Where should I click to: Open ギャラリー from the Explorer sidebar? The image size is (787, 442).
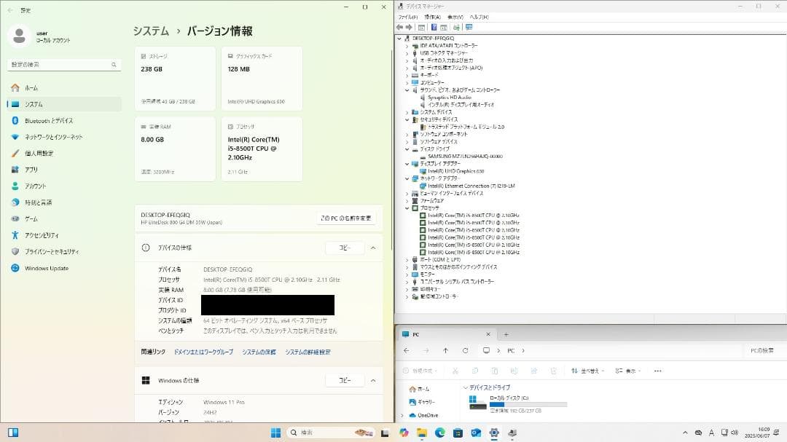(x=427, y=401)
